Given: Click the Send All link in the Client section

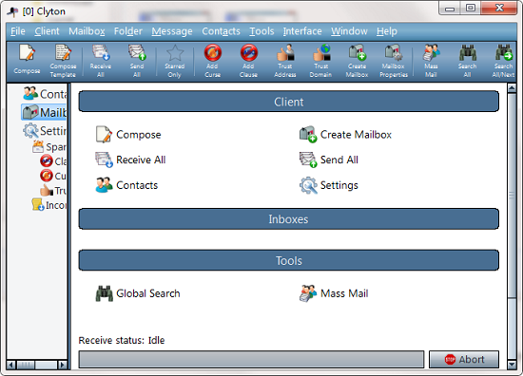Looking at the screenshot, I should [329, 160].
